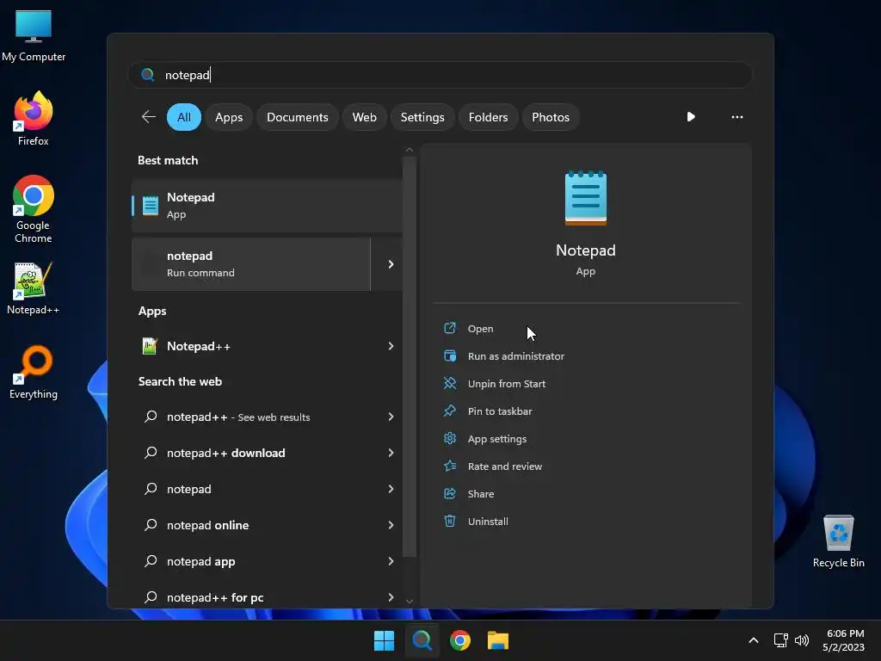Switch to the Web filter tab
Viewport: 881px width, 661px height.
pos(364,117)
